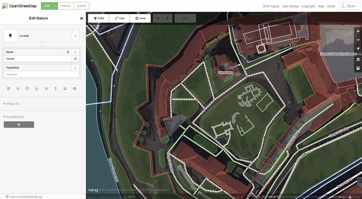Open the background layers settings
This screenshot has width=362, height=199.
[x=358, y=60]
